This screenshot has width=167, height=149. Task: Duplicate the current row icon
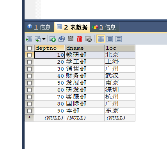coord(62,39)
